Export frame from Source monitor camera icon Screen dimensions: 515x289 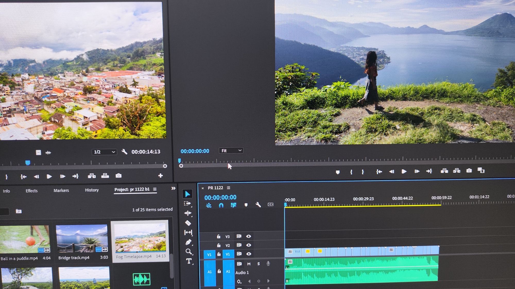pos(118,176)
